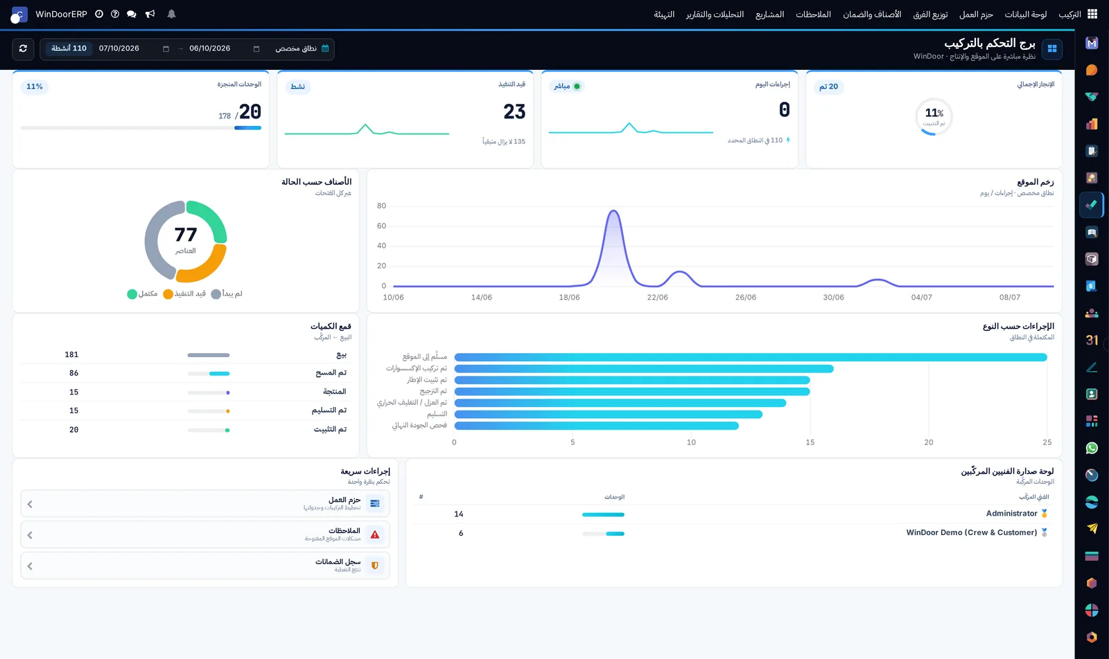Open the purple M mail sidebar icon
Viewport: 1109px width, 659px height.
(1092, 43)
